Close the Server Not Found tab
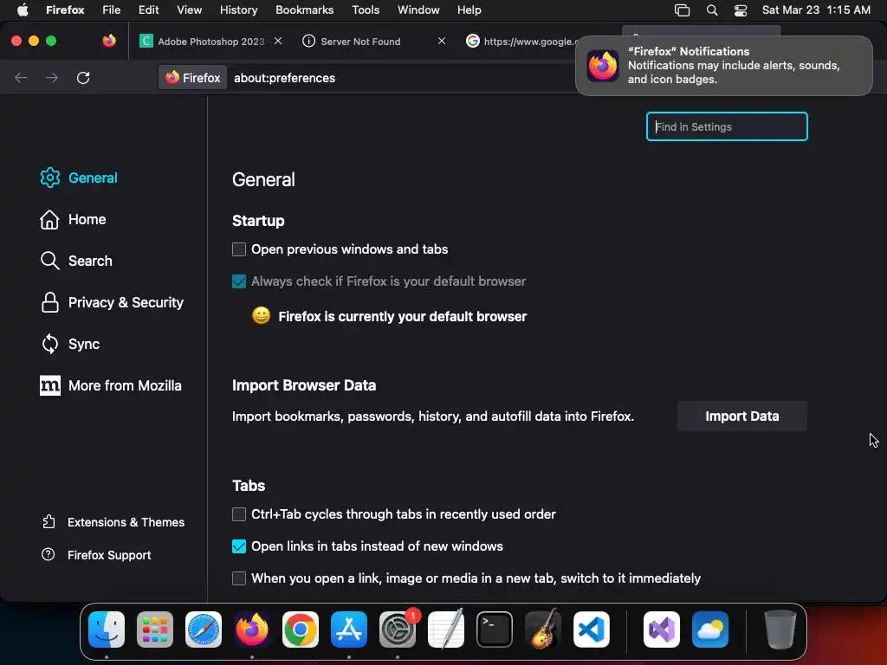Screen dimensions: 887x665 (x=442, y=41)
